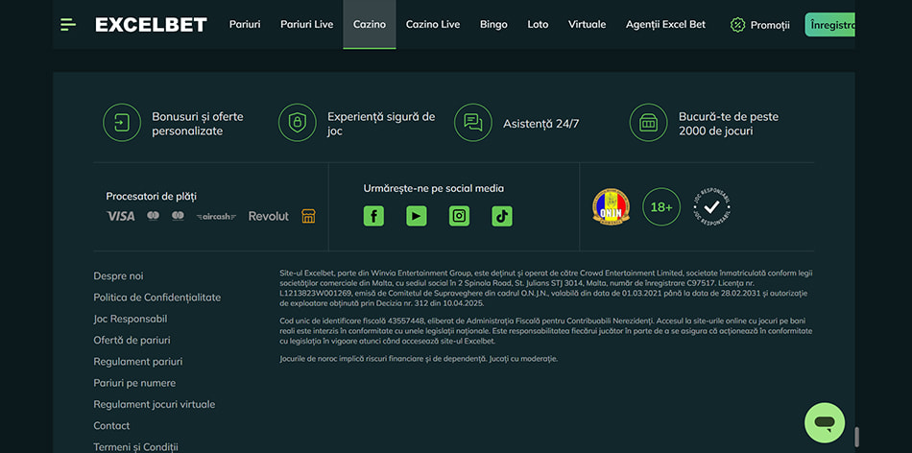Click the Joc Responsabil checkmark badge
The height and width of the screenshot is (453, 912).
pos(712,206)
